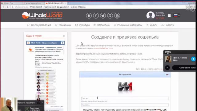Switch to the Whole World browser tab
Viewport: 197px width, 111px height.
click(56, 3)
